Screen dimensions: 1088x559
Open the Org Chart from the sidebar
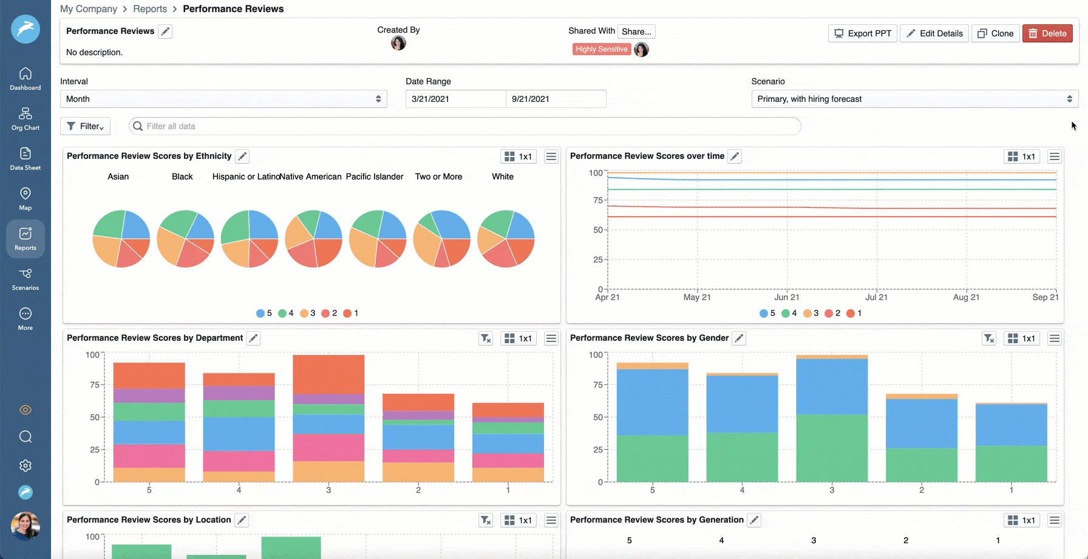click(x=25, y=119)
